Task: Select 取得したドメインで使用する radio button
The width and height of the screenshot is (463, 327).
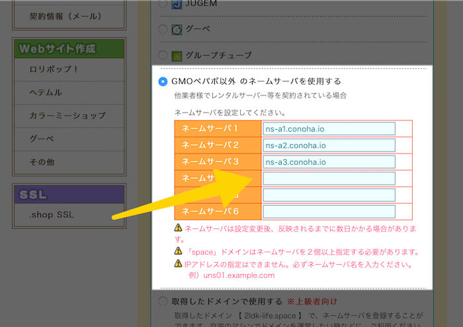Action: 163,301
